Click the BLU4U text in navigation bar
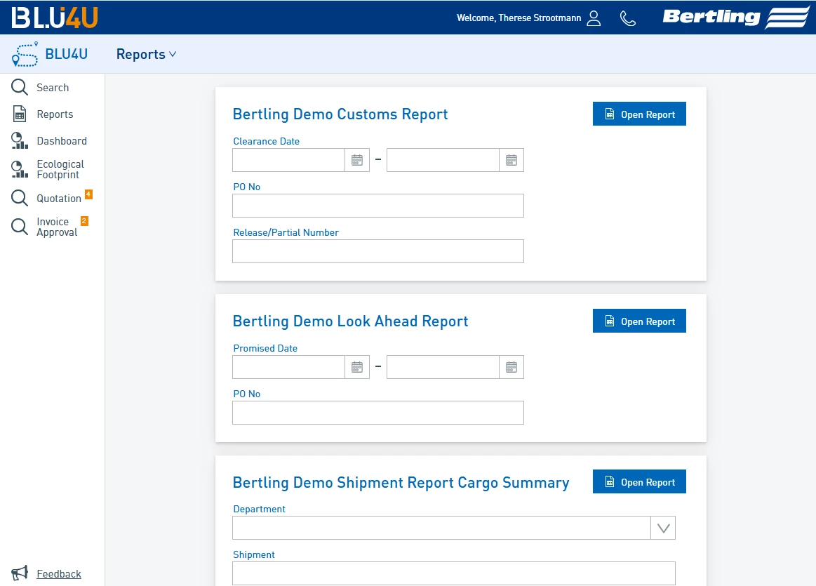 (x=66, y=54)
